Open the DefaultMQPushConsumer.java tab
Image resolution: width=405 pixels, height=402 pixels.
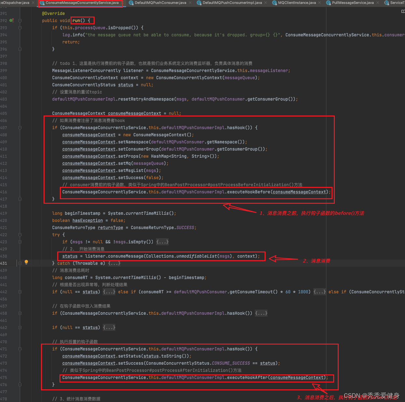coord(161,3)
